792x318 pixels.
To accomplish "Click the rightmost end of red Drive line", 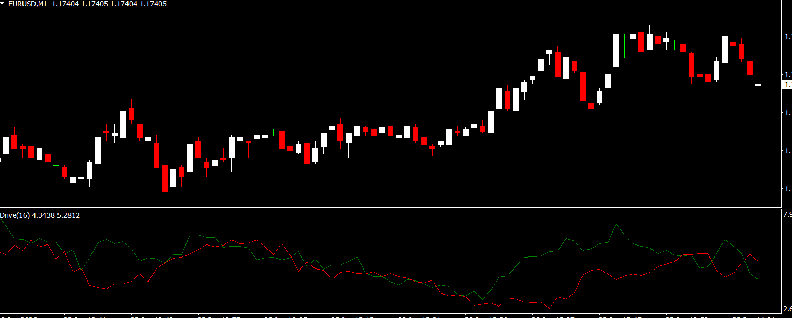I will [x=758, y=261].
